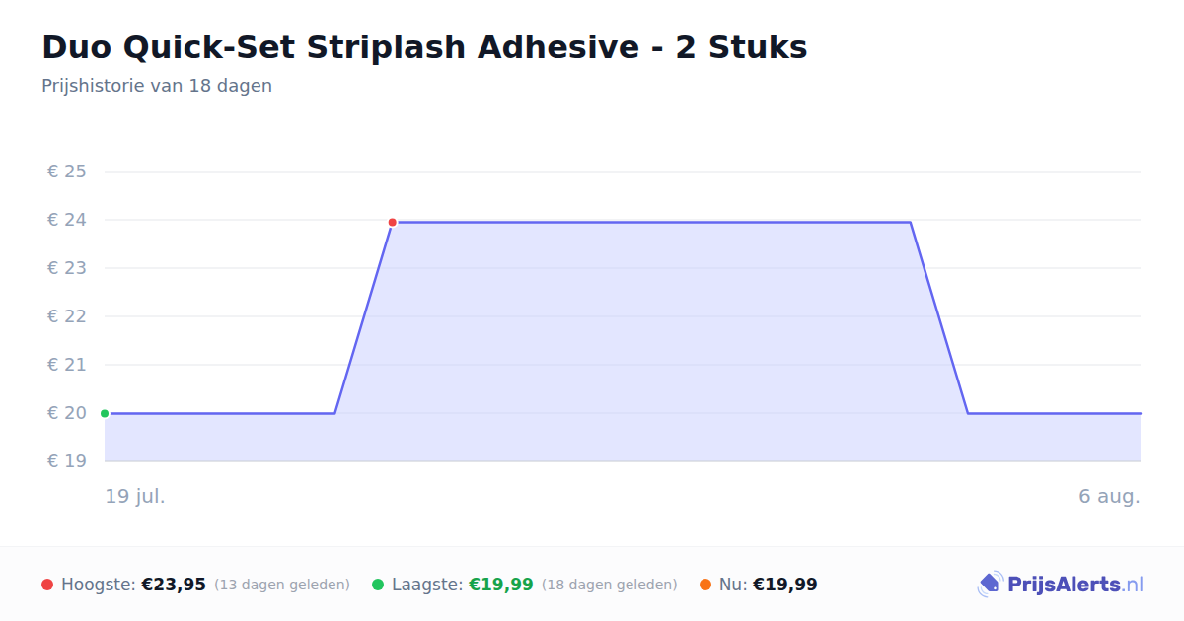Image resolution: width=1184 pixels, height=621 pixels.
Task: Select the Hoogste €23,95 price value
Action: click(x=174, y=585)
